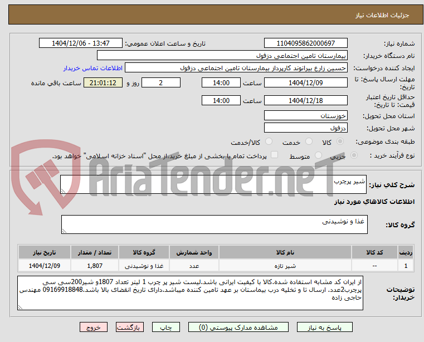Click the response deadline time field 14:00

[x=221, y=83]
